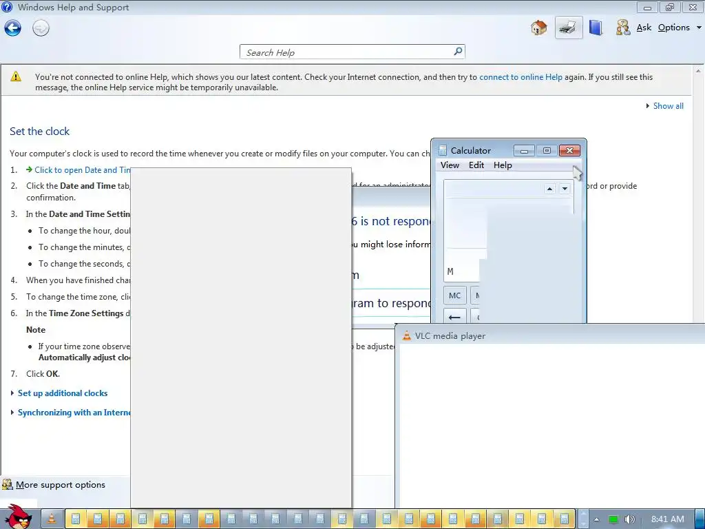The width and height of the screenshot is (705, 529).
Task: Click the magnifier icon in Search Help
Action: pyautogui.click(x=458, y=51)
